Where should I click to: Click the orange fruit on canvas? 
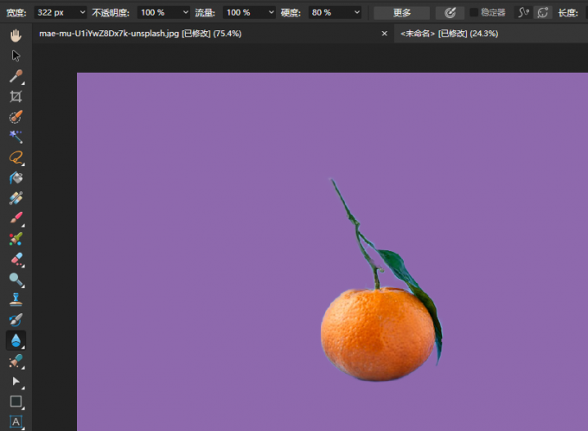tap(378, 334)
